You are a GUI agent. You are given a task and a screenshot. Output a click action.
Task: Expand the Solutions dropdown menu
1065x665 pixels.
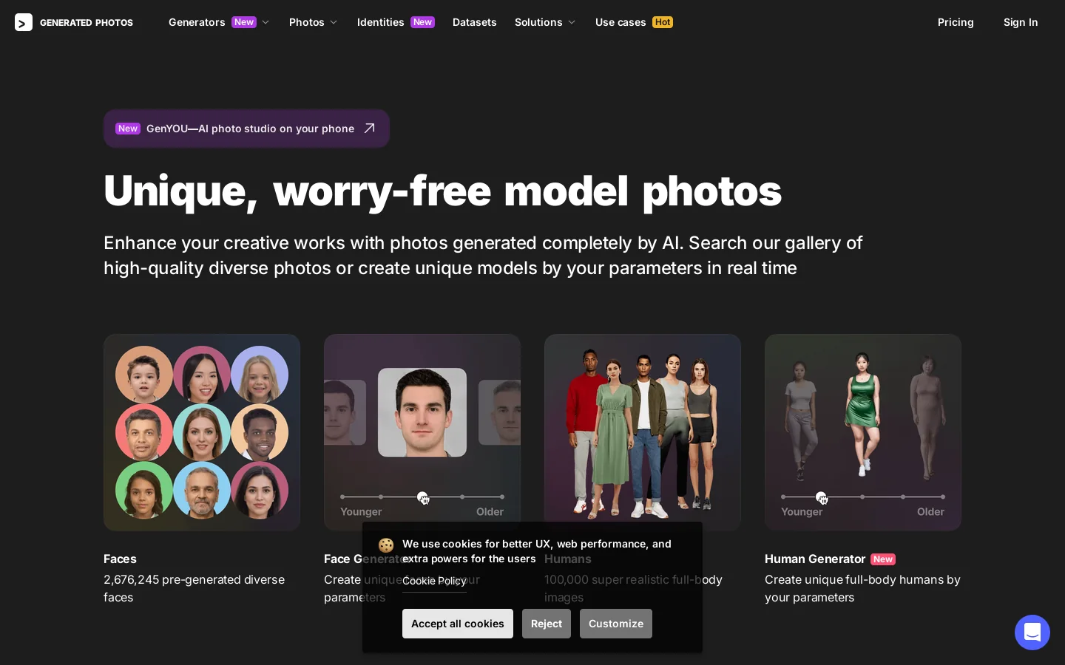coord(545,22)
